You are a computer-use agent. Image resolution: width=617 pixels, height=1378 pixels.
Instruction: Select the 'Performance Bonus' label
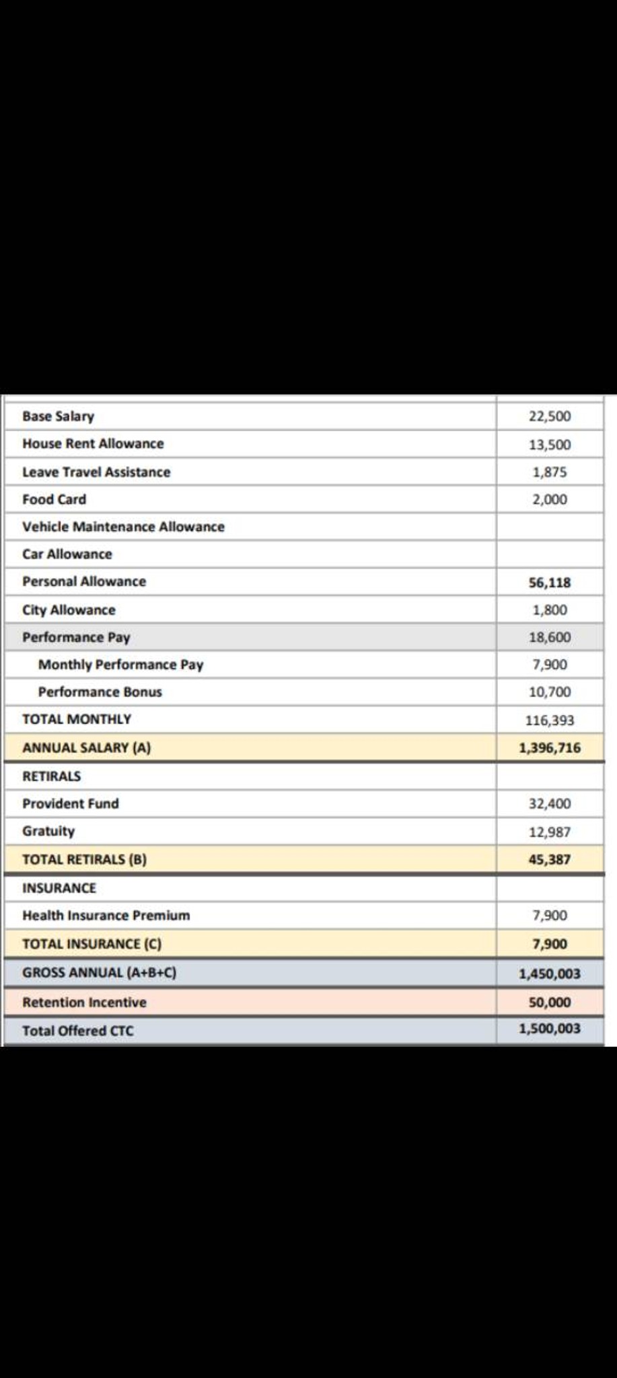click(100, 692)
